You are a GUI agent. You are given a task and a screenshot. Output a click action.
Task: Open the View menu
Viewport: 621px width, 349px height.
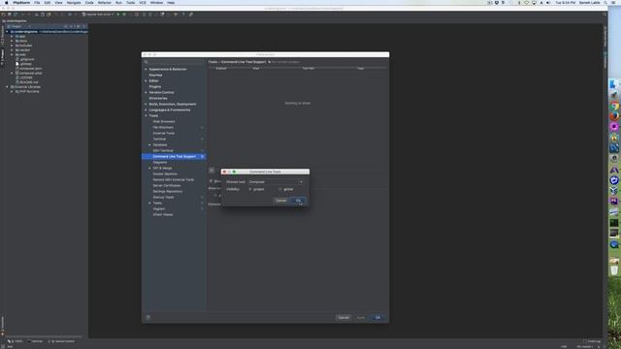click(58, 3)
